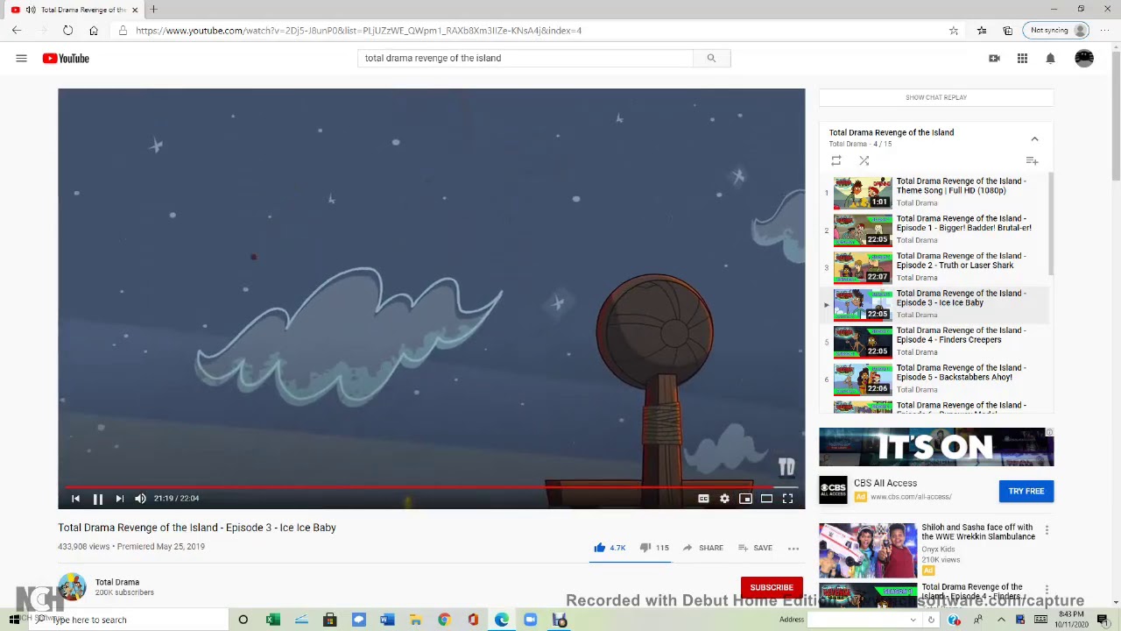Play Episode 4 Finders Creepers in playlist
The width and height of the screenshot is (1121, 631).
(x=934, y=341)
